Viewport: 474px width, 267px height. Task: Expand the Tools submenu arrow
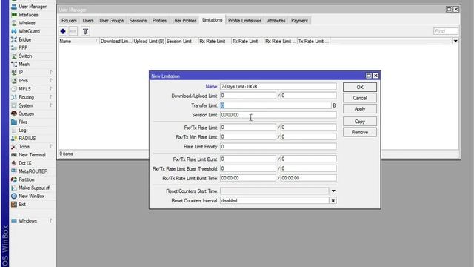coord(51,147)
